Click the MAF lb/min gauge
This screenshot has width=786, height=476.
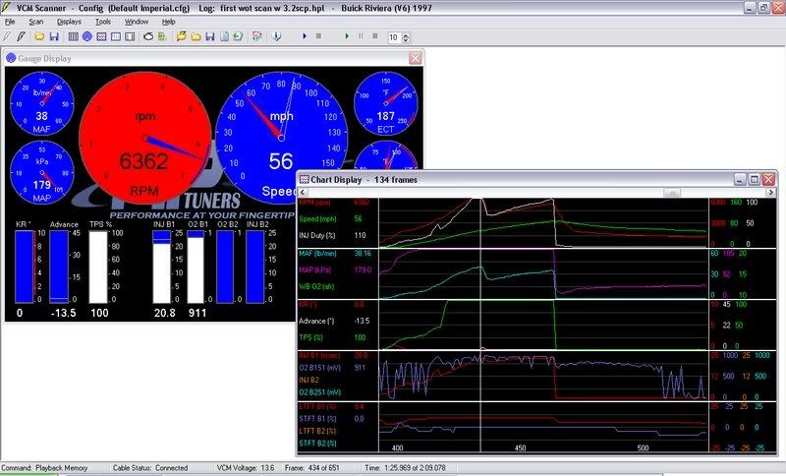[42, 103]
